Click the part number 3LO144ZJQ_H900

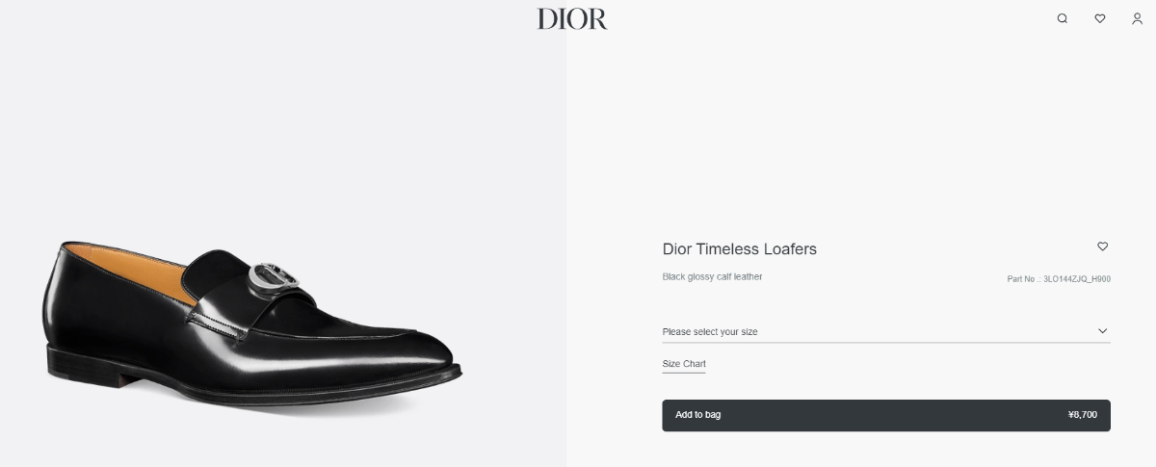tap(1077, 279)
